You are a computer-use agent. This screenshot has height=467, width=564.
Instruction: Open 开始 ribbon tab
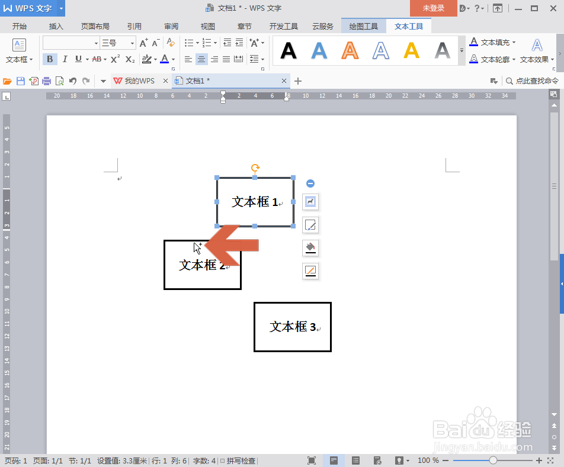[20, 26]
